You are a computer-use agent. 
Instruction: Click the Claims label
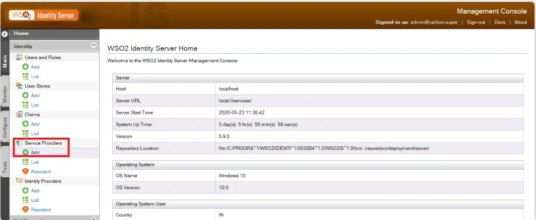(x=32, y=115)
